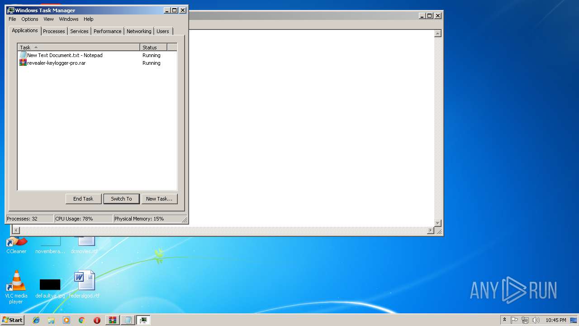Select the dcmovies.rtf desktop document
The height and width of the screenshot is (326, 579).
coord(84,245)
